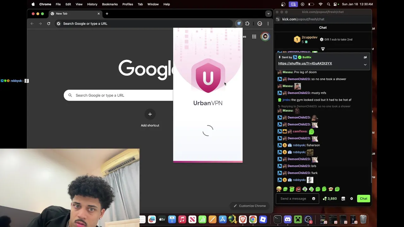Open the Profiles menu

(x=128, y=4)
